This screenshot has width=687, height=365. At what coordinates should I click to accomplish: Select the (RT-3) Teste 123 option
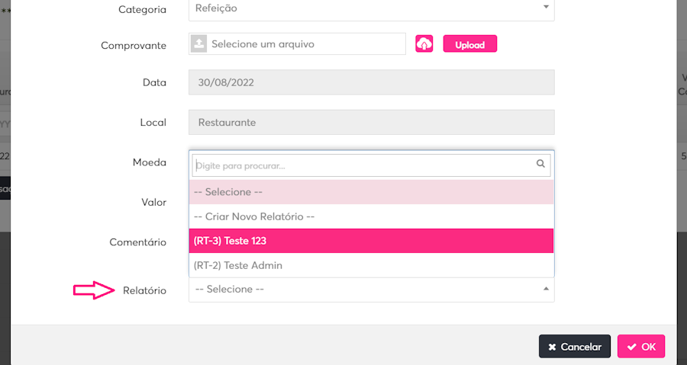coord(371,241)
